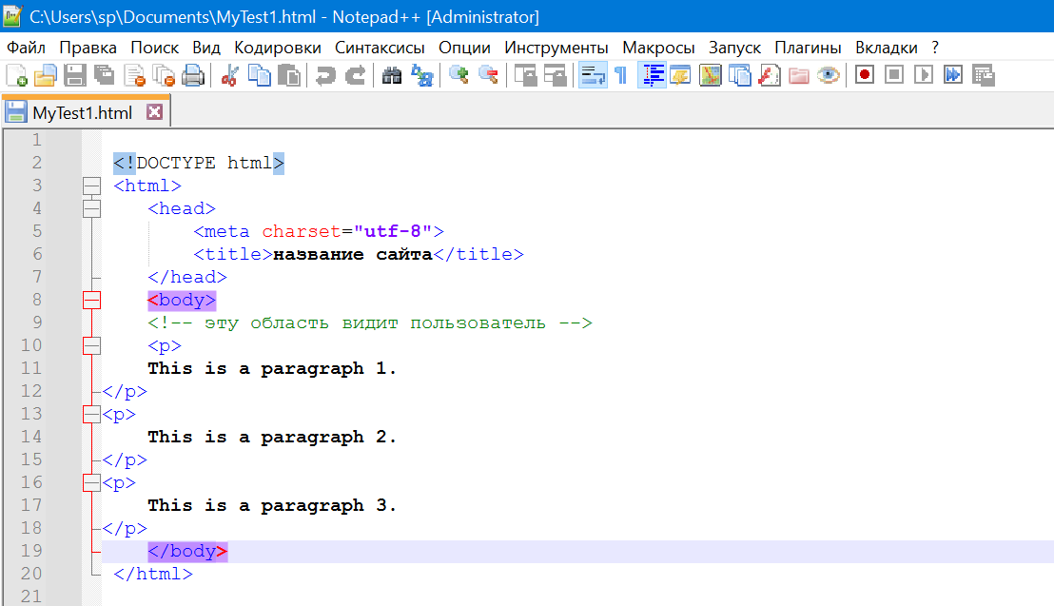Open Folder as Workspace icon
Screen dimensions: 1054x606
tap(798, 75)
